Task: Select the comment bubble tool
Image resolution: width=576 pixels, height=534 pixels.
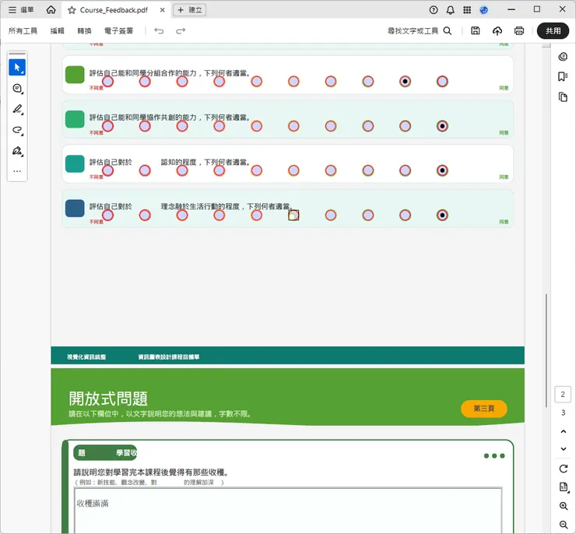Action: (x=17, y=89)
